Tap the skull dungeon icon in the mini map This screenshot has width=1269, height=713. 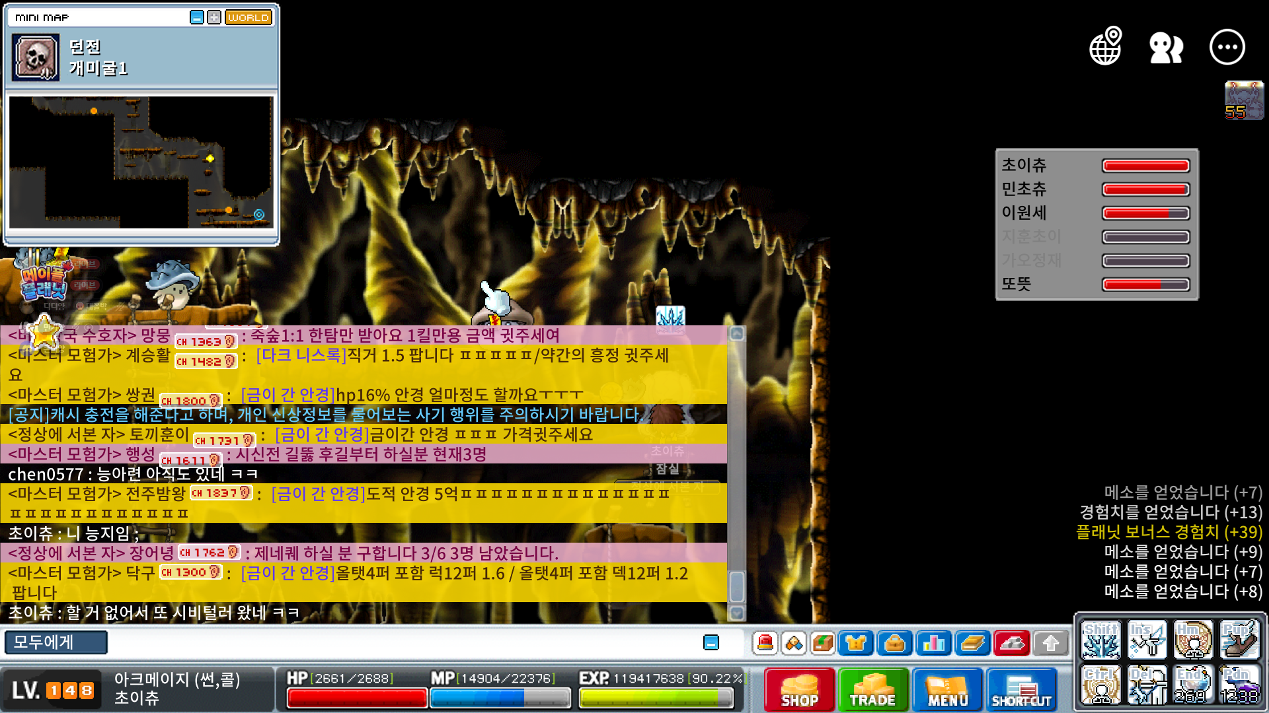pos(36,58)
